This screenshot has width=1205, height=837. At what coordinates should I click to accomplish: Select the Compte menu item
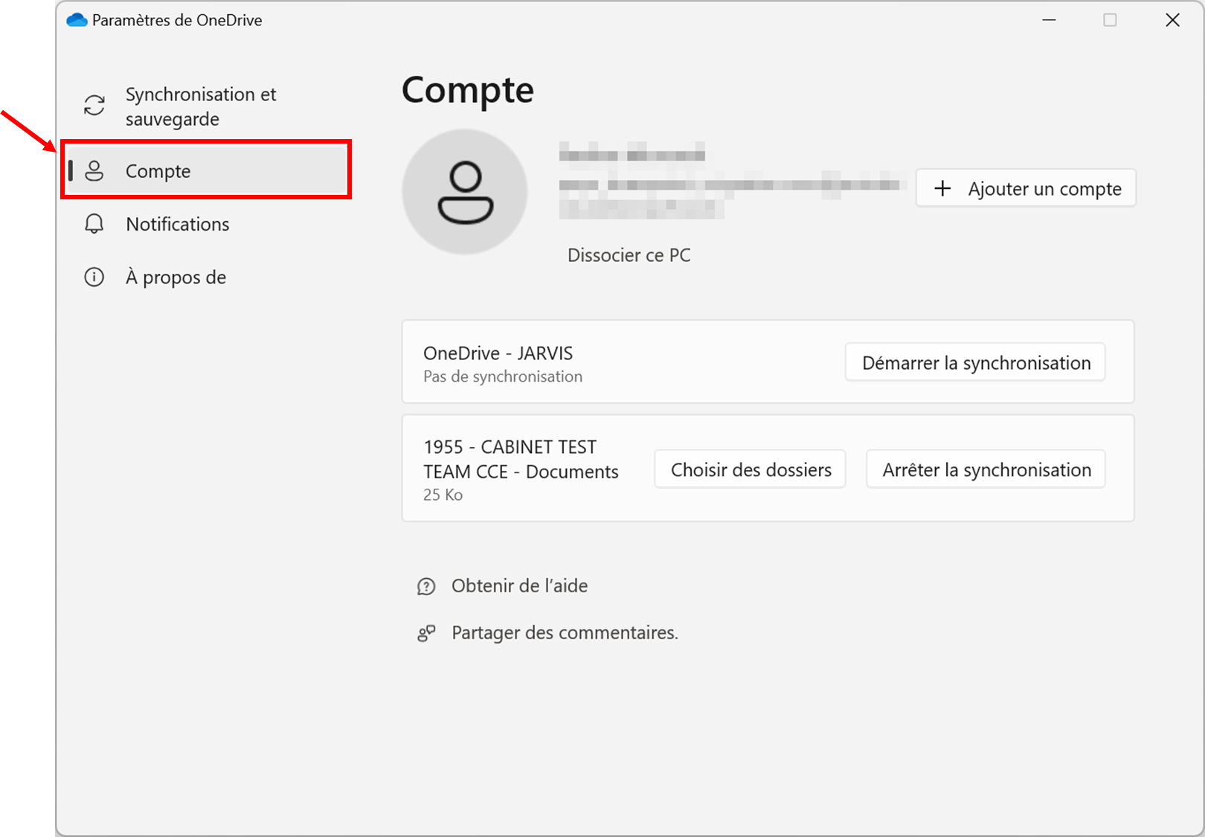coord(206,171)
